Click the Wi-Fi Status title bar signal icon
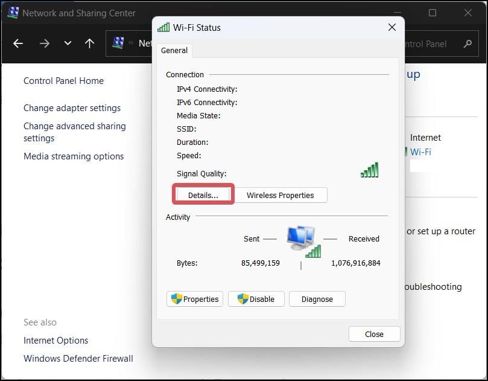 (x=163, y=27)
